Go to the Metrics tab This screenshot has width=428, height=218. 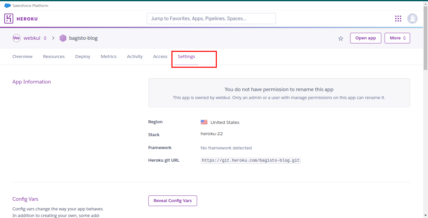point(109,57)
